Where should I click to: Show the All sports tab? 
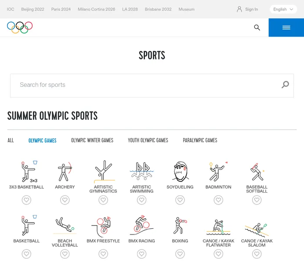click(x=11, y=140)
